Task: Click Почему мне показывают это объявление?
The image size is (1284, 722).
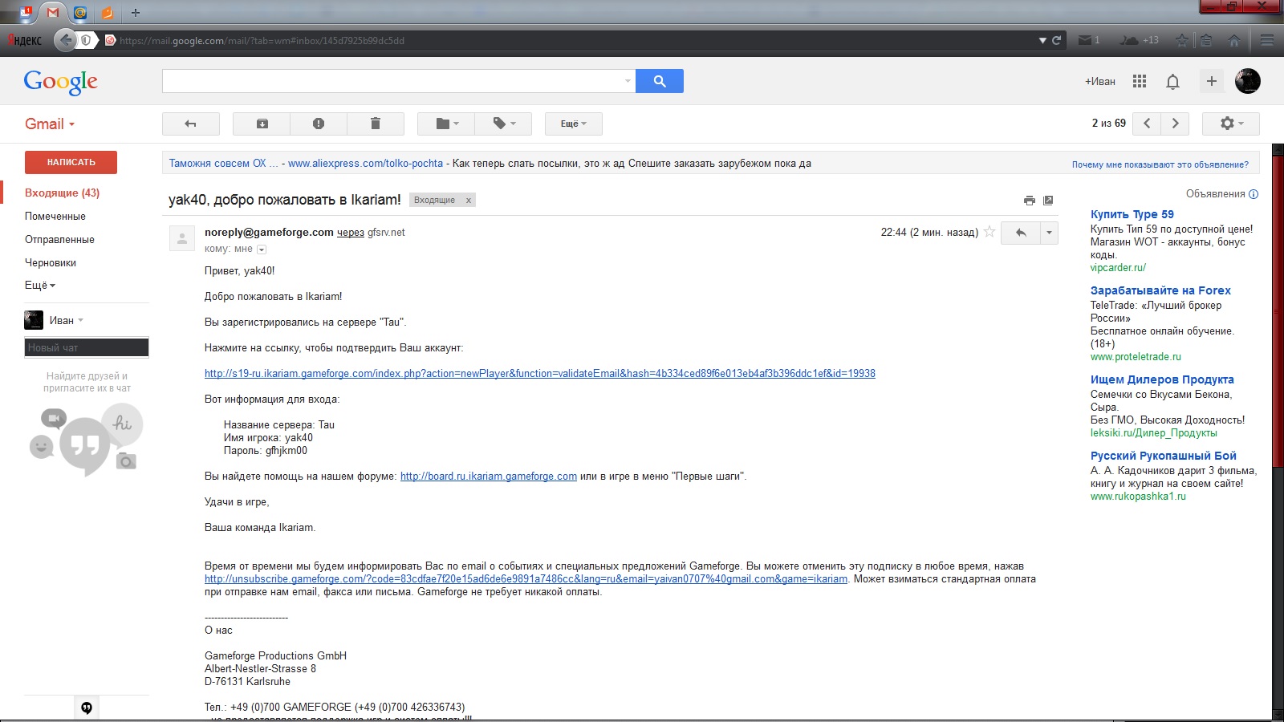Action: (1160, 164)
